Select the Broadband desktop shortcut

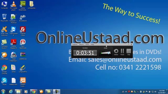23,18
